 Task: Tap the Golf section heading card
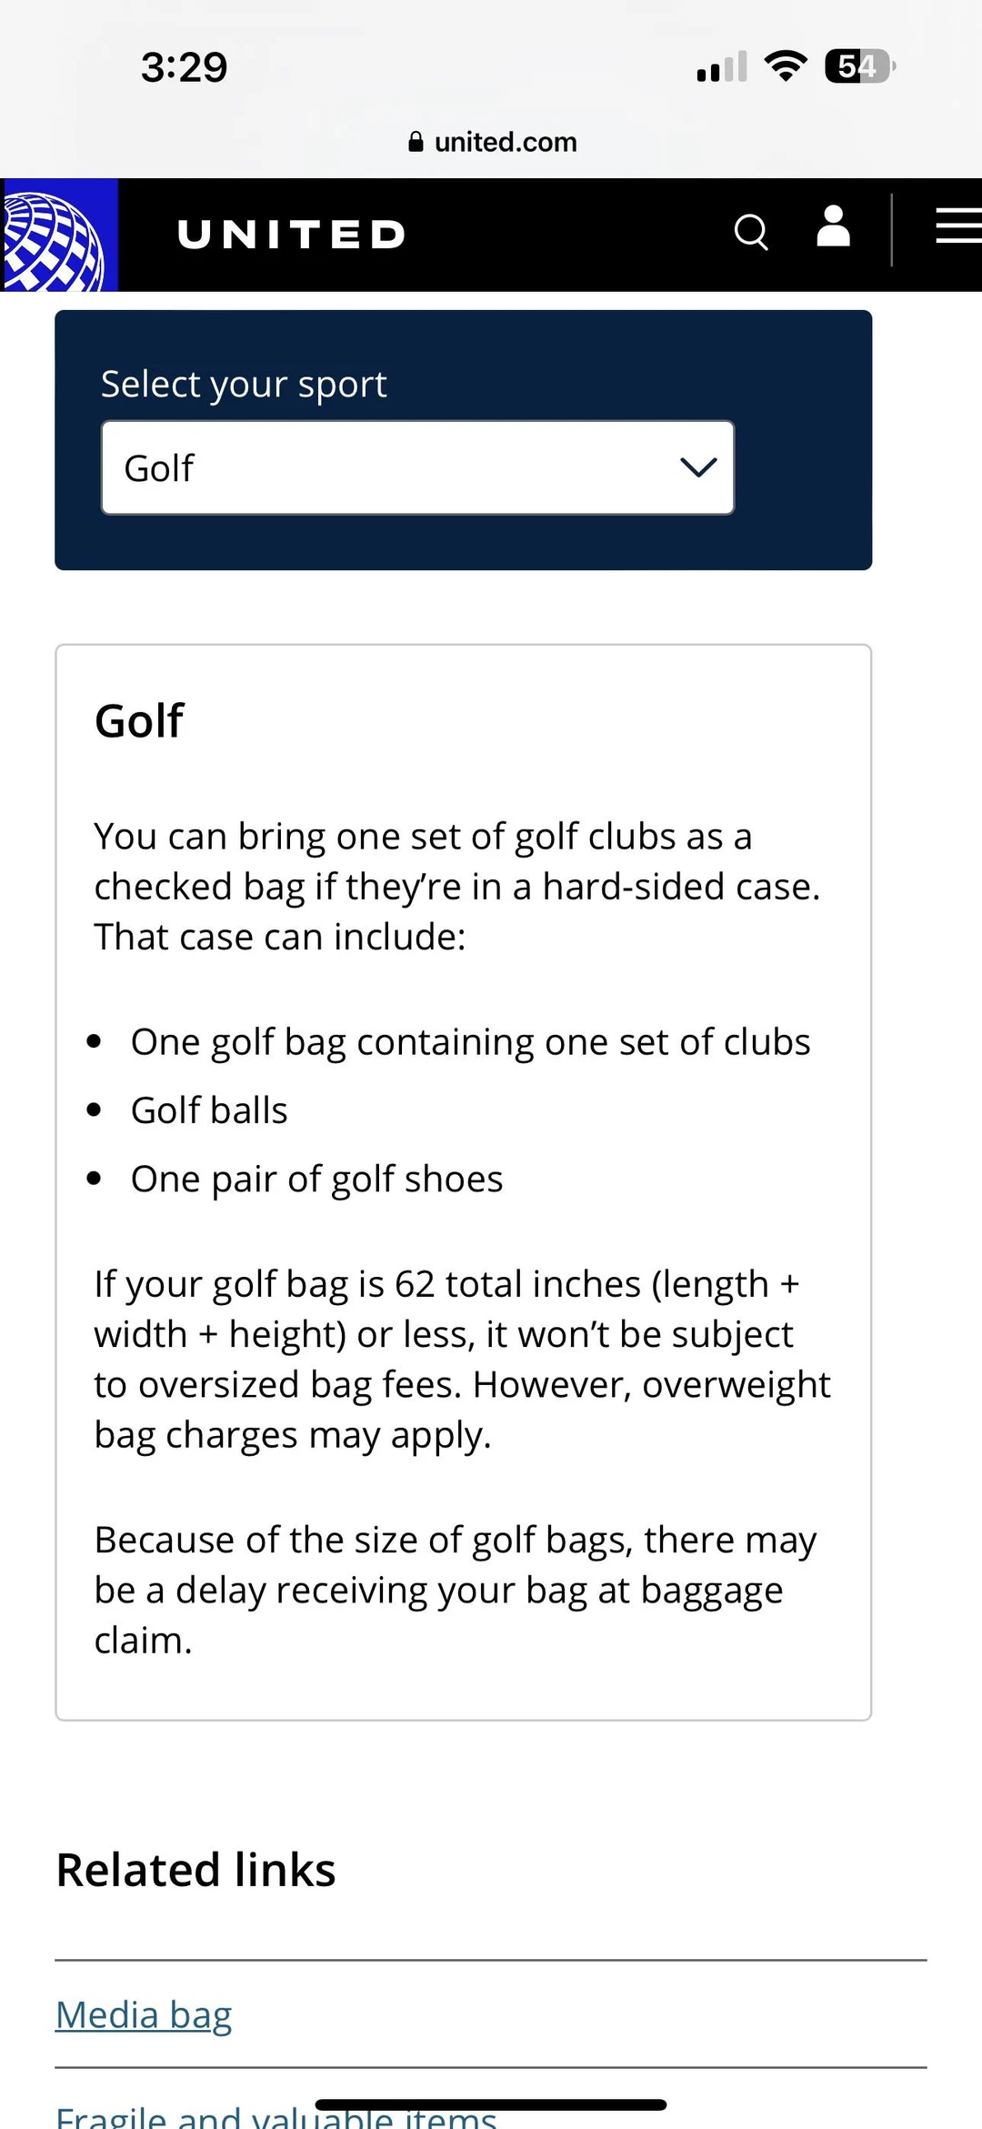(138, 719)
